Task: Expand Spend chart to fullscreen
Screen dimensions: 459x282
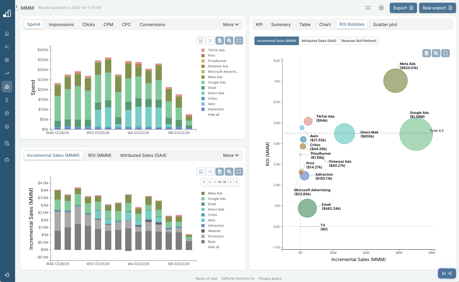Action: tap(239, 41)
